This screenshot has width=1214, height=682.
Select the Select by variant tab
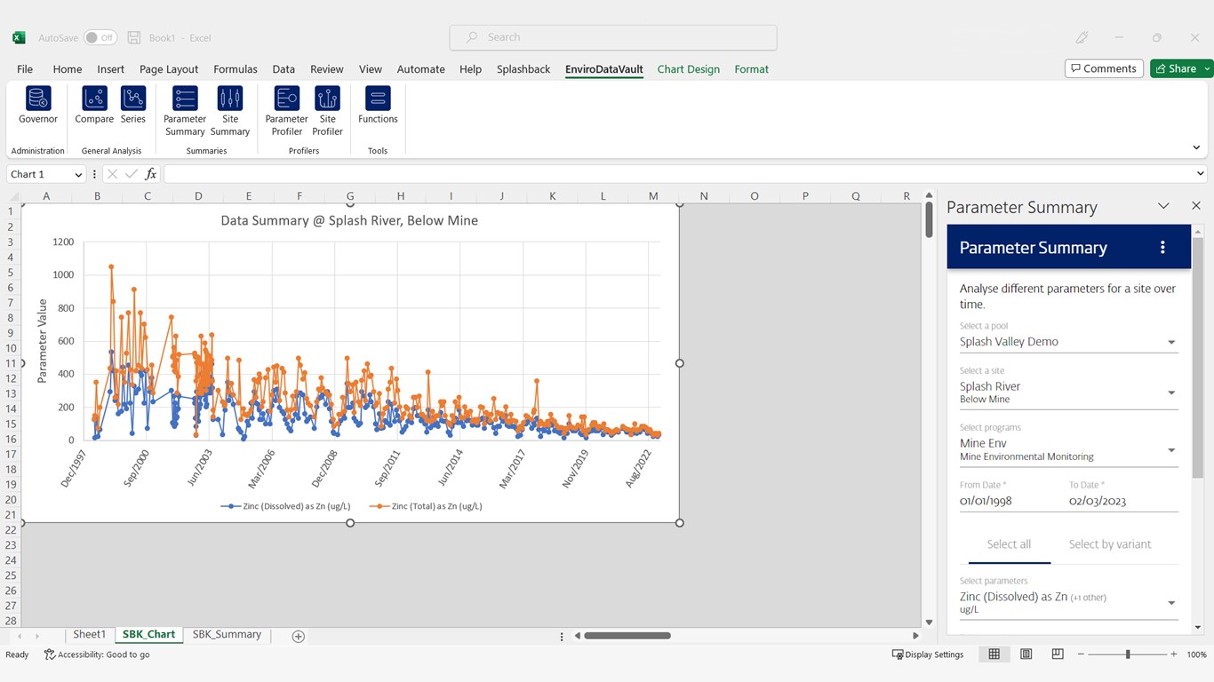pos(1110,544)
